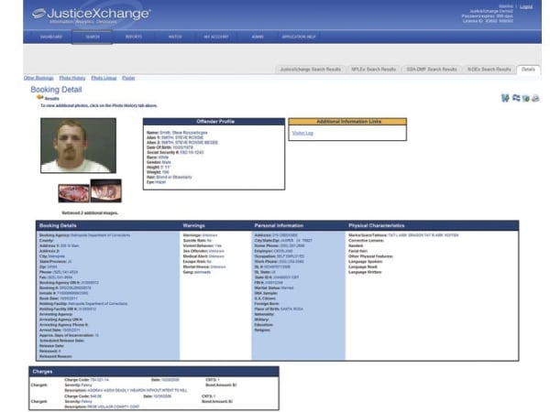Click the second icon in the top-right icon group
Viewport: 550px width, 412px height.
(515, 97)
